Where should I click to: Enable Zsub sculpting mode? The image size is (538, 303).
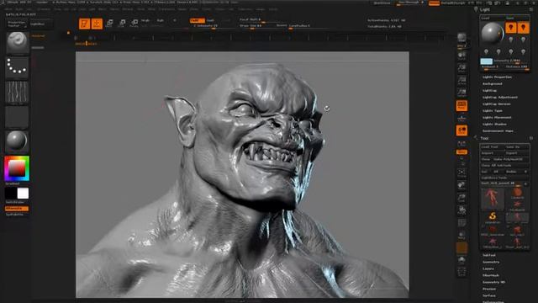[210, 20]
